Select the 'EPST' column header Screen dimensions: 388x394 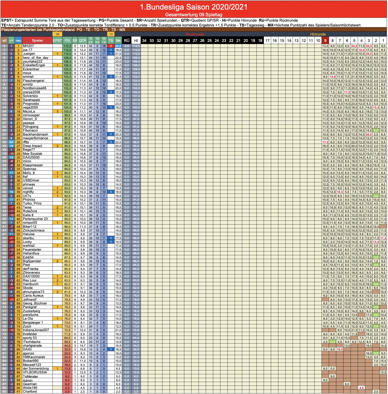click(x=57, y=40)
